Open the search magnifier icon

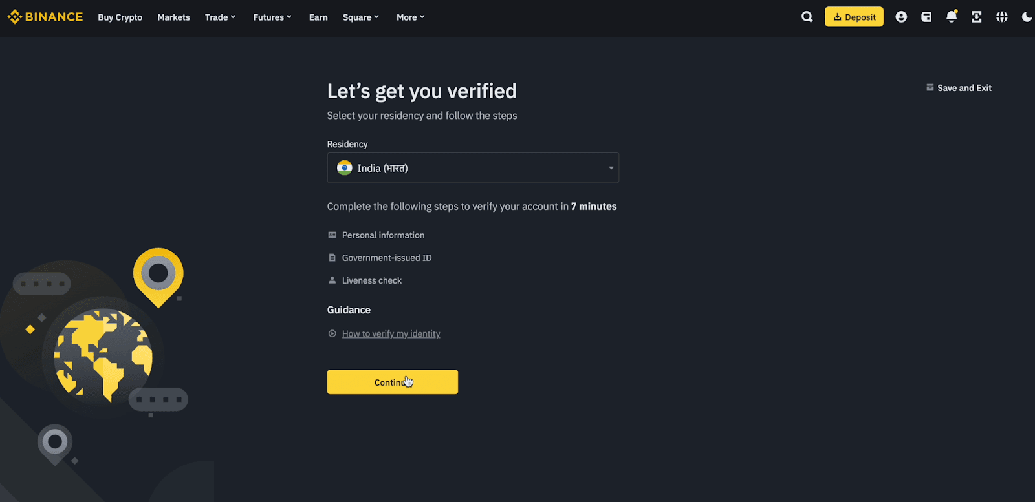coord(807,17)
